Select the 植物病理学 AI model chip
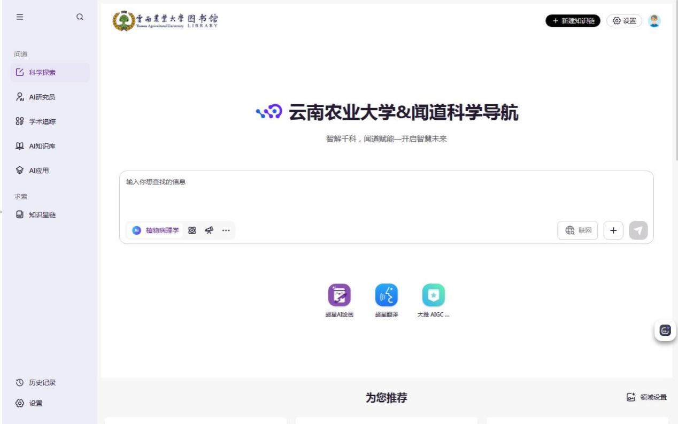Viewport: 678px width, 424px height. click(156, 230)
